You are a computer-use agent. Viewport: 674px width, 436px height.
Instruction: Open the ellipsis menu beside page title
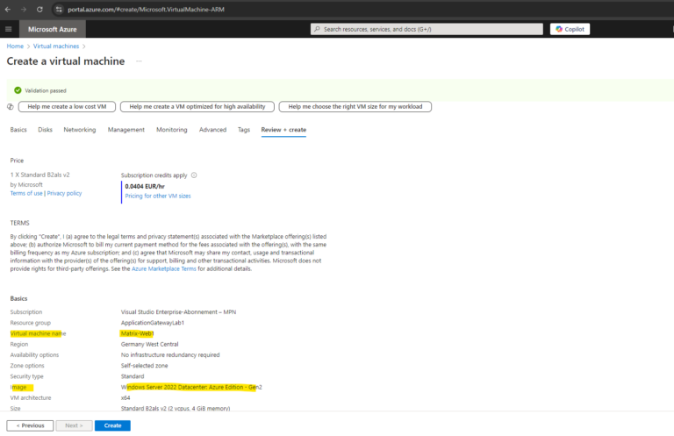(x=139, y=61)
